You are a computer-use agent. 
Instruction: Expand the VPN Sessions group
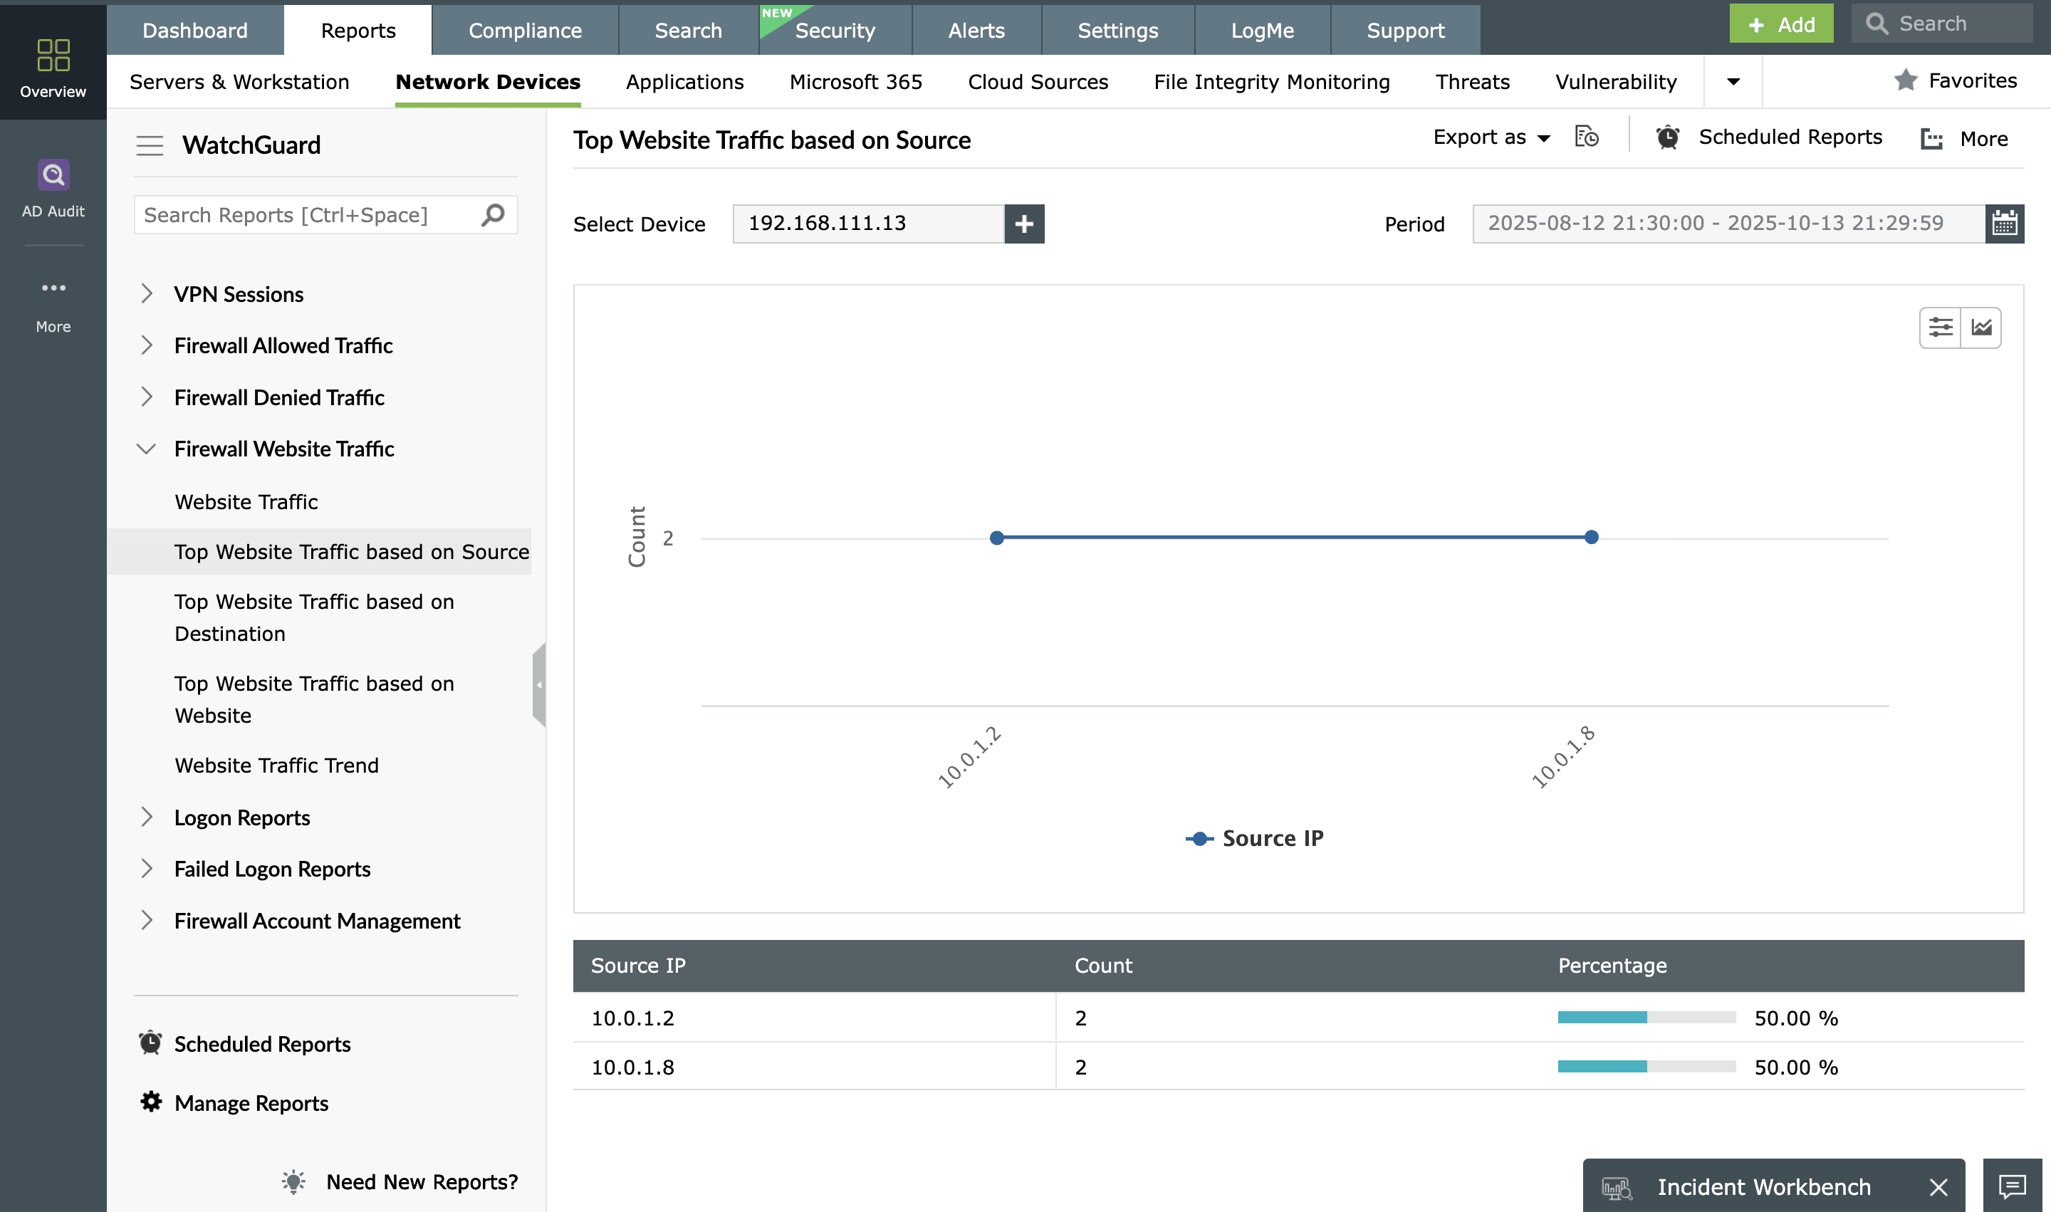point(146,294)
